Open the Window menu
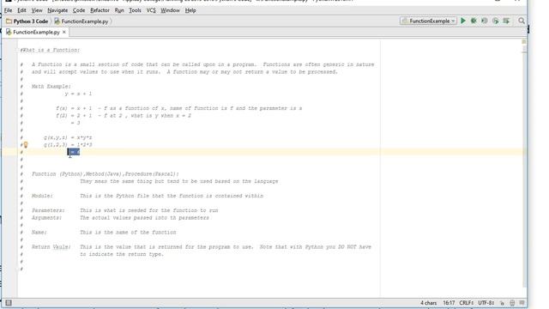 (x=170, y=10)
